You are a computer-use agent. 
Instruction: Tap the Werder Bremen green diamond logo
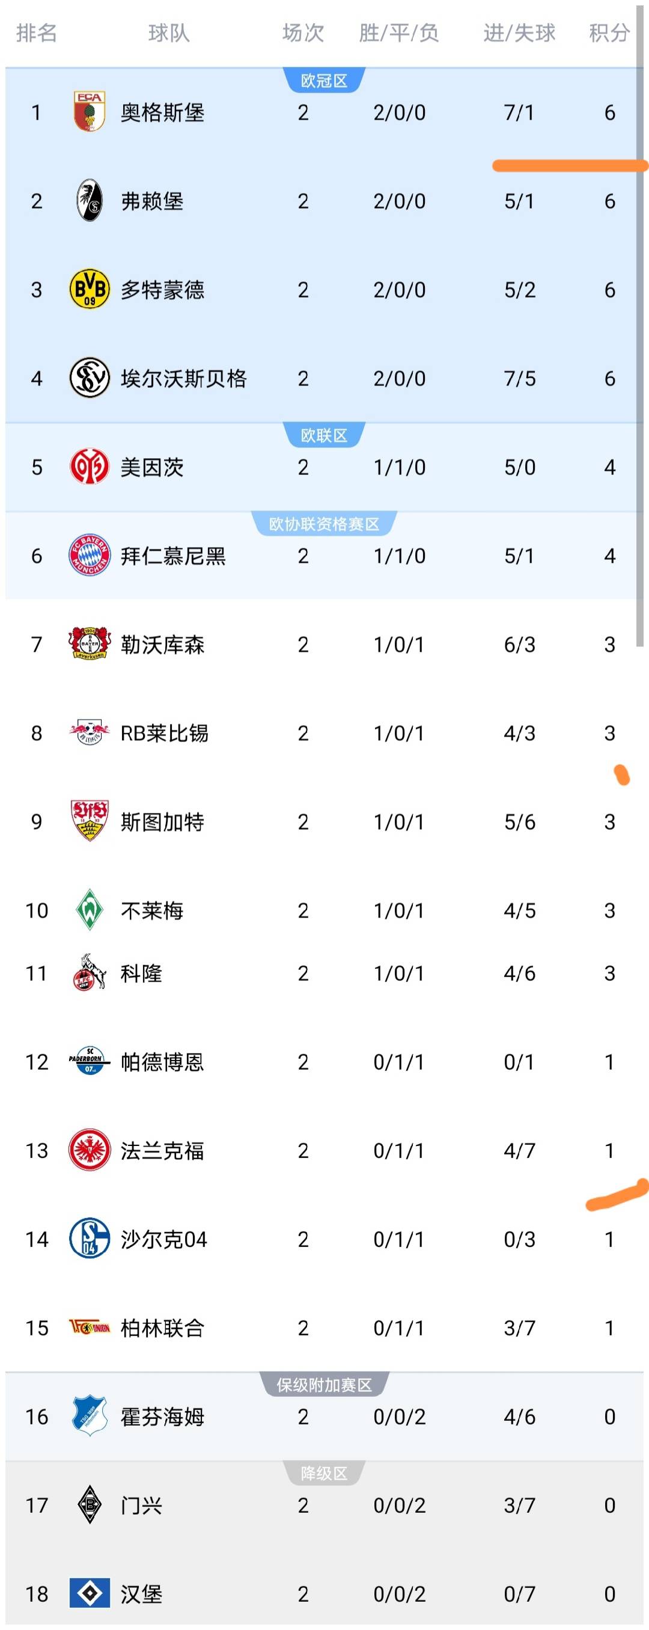pos(89,910)
